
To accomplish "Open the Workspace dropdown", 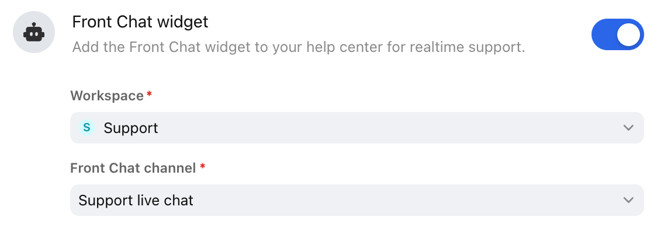I will [357, 128].
